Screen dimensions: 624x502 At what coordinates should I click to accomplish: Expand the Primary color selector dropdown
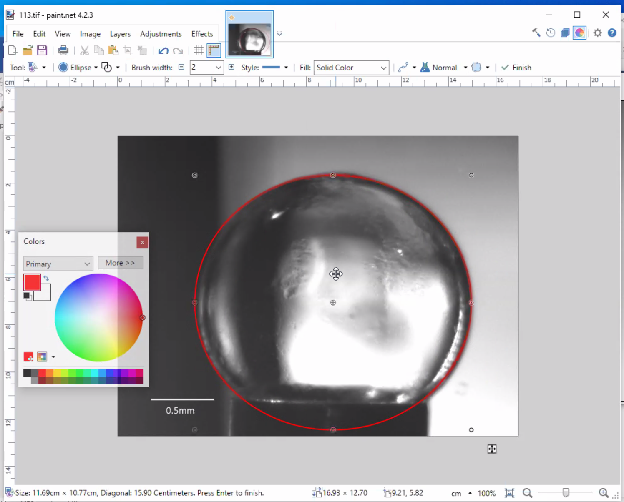58,264
